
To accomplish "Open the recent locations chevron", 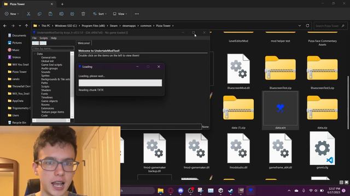I will 20,26.
